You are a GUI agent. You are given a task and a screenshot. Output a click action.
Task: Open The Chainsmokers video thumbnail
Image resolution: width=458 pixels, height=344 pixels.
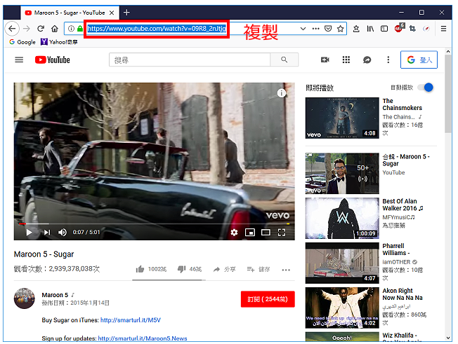tap(342, 118)
